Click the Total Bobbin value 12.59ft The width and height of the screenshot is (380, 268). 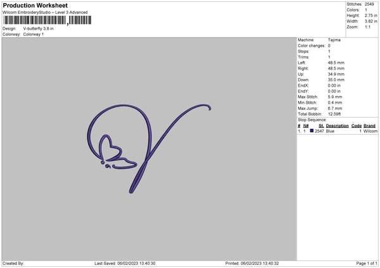pos(334,114)
